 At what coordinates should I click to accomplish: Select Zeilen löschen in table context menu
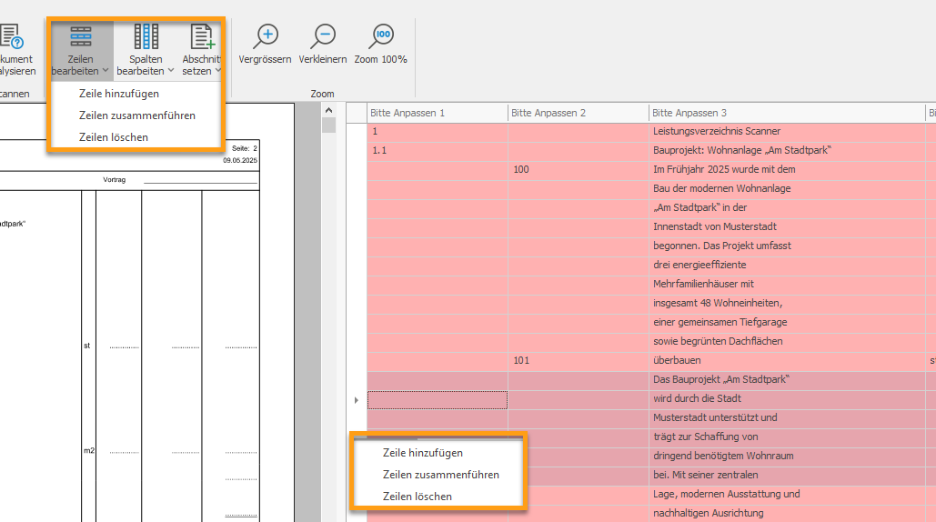(418, 497)
